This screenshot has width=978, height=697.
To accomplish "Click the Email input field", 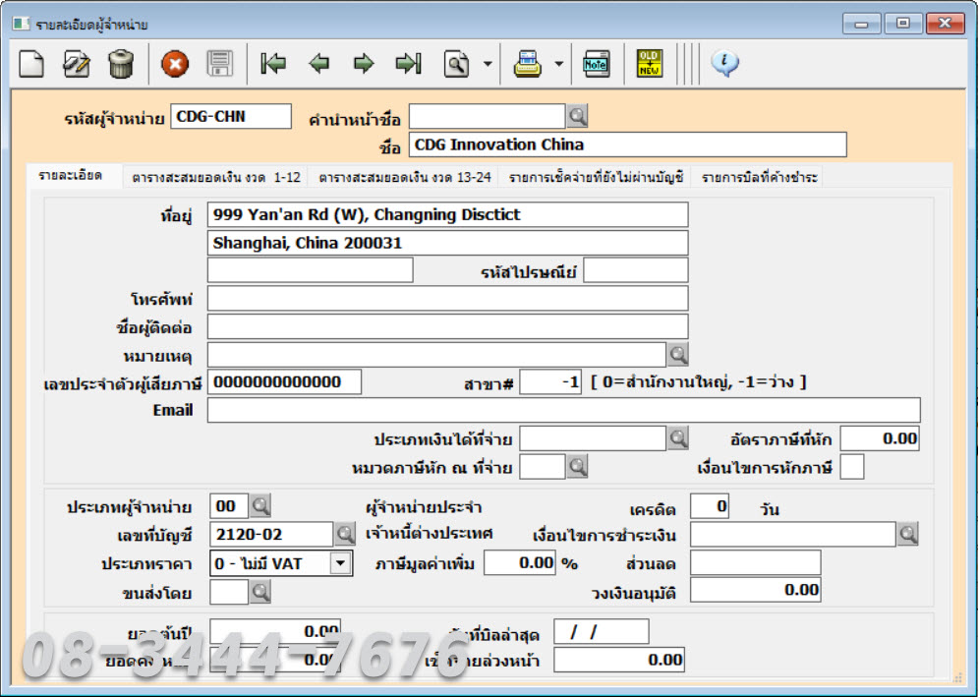I will pos(563,410).
